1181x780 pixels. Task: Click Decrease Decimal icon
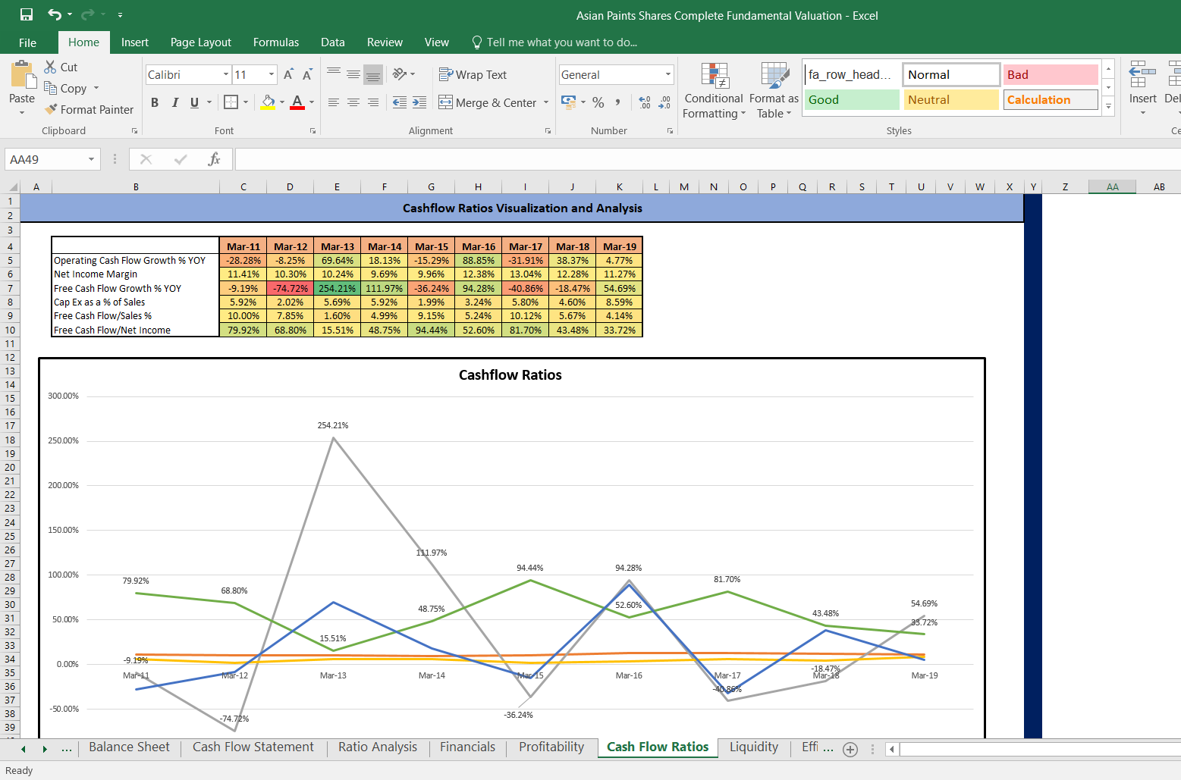point(664,102)
